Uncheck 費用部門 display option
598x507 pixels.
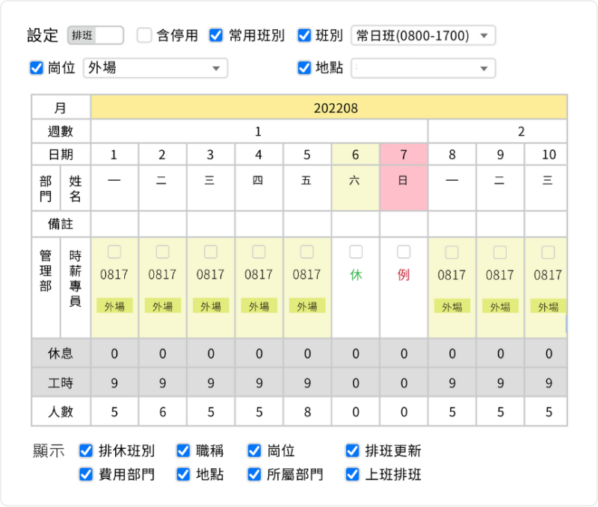[86, 474]
